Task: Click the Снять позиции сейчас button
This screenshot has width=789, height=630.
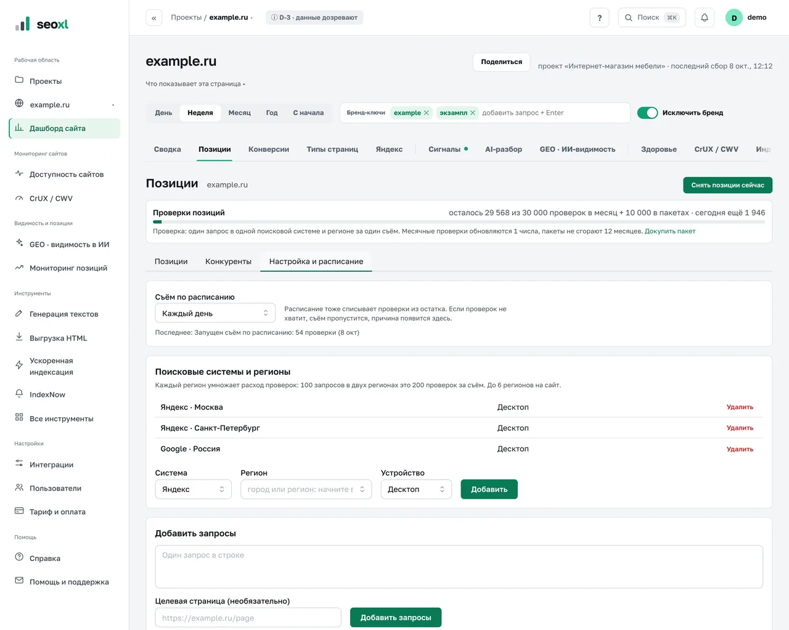Action: (727, 185)
